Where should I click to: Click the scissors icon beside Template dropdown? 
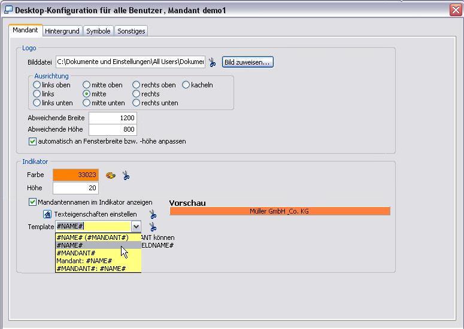pos(153,227)
